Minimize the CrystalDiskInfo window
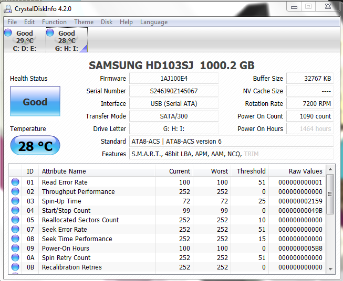The height and width of the screenshot is (281, 343). click(x=294, y=6)
